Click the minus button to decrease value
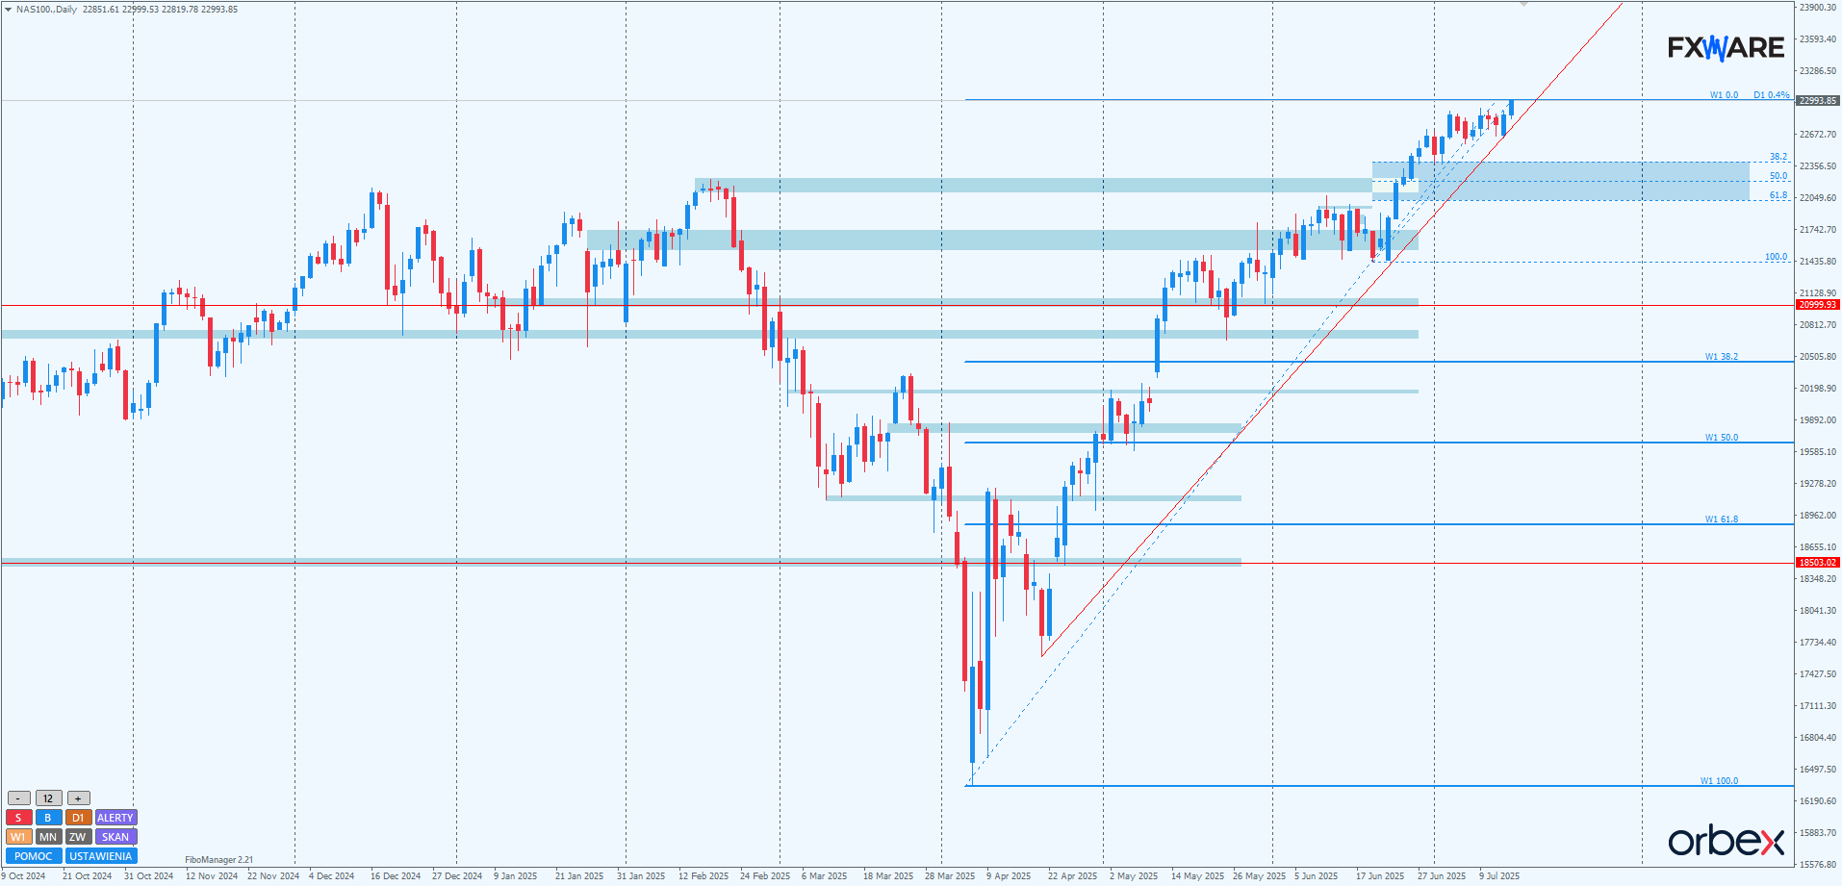Viewport: 1842px width, 886px height. [18, 798]
